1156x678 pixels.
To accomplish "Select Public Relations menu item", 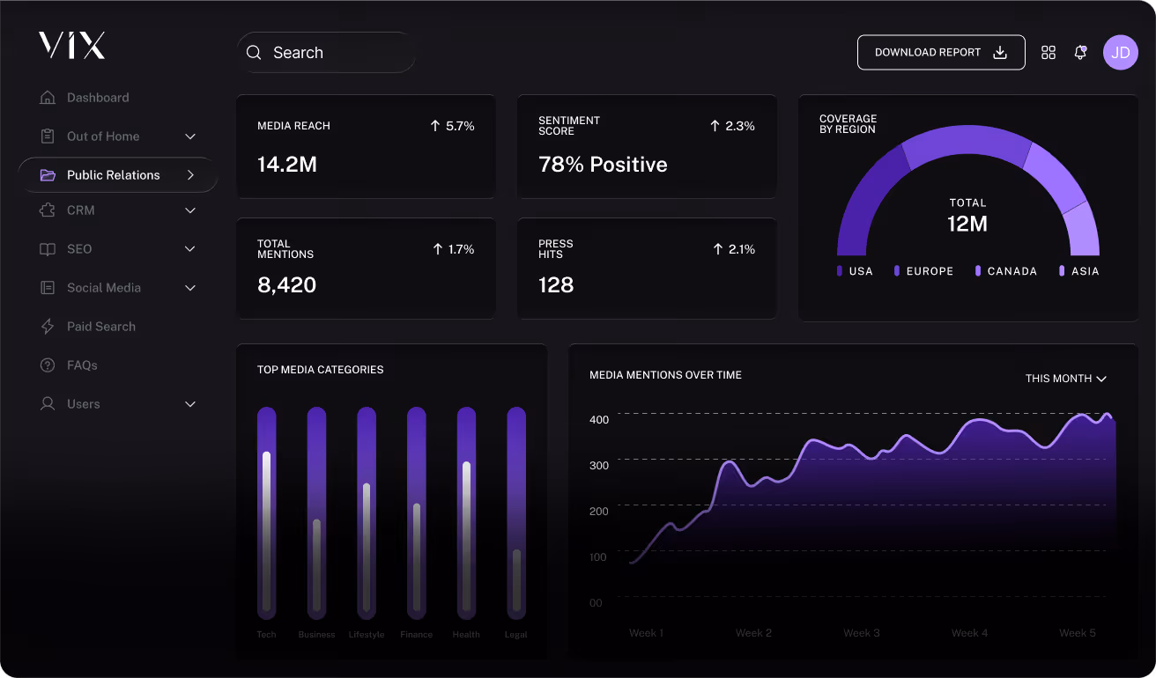I will pos(117,175).
